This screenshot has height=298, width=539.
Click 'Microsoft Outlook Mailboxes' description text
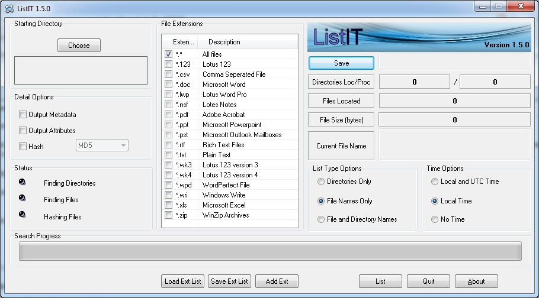click(x=242, y=135)
